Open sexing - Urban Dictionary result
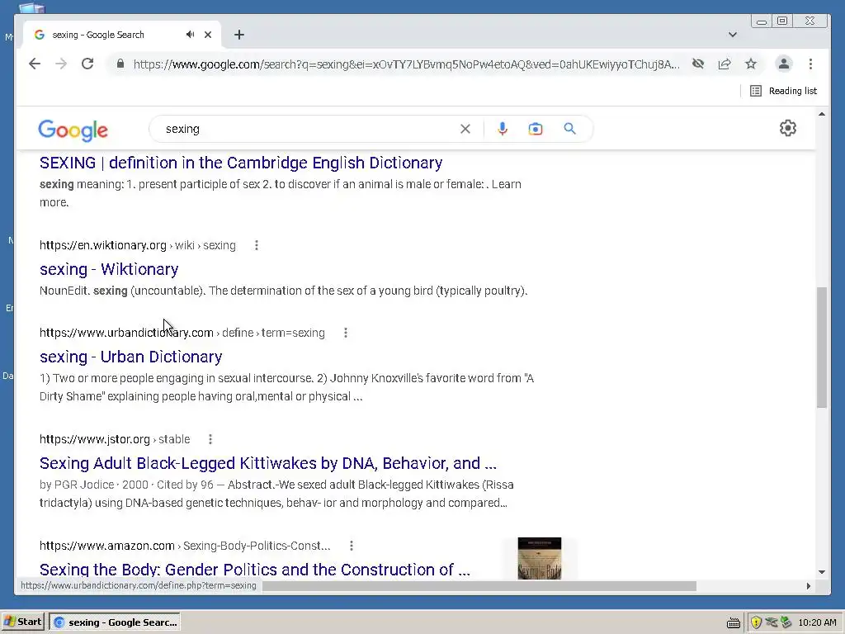Image resolution: width=845 pixels, height=634 pixels. [x=131, y=357]
